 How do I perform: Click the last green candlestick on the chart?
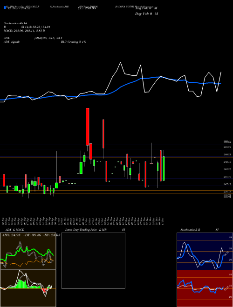[164, 168]
